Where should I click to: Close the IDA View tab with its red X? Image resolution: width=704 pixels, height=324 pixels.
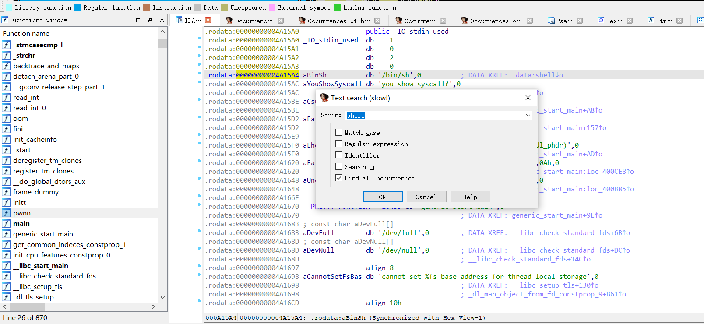(208, 20)
